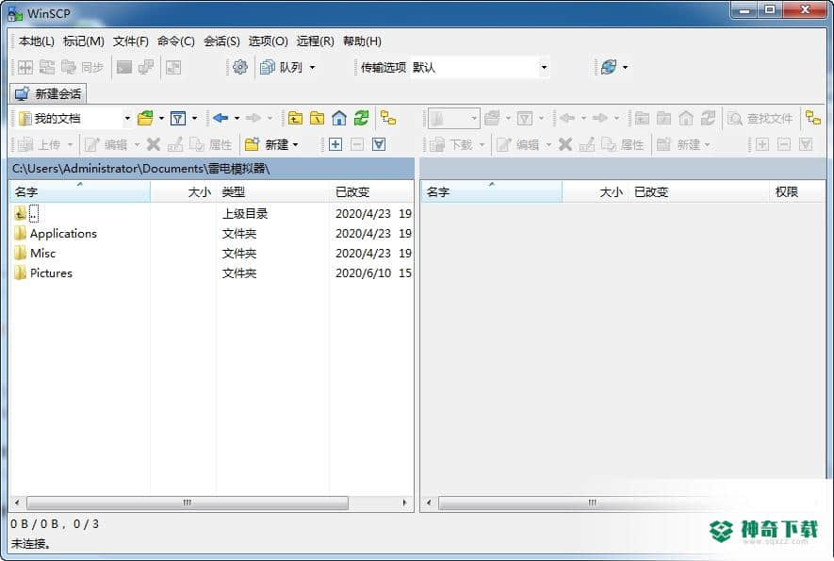The height and width of the screenshot is (561, 834).
Task: Sort local panel by 类型 column
Action: 273,191
